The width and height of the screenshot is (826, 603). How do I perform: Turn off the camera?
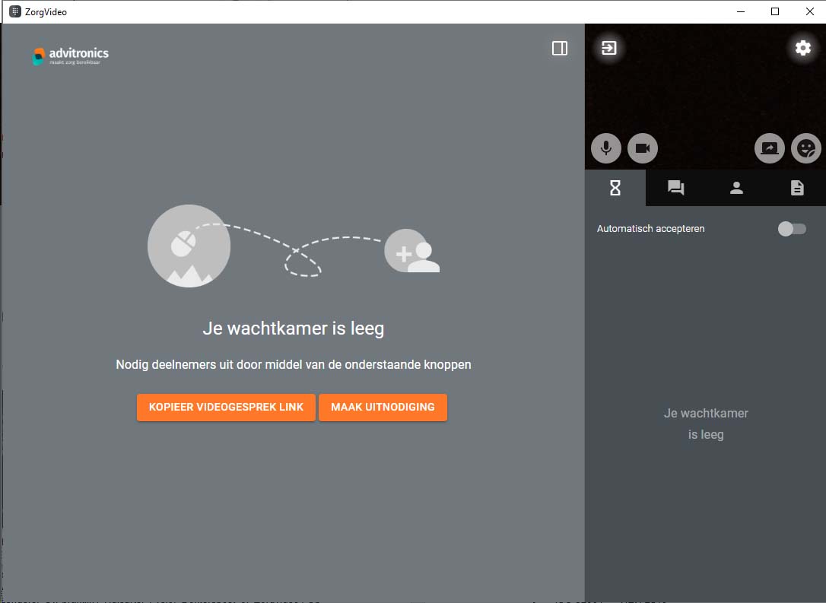pyautogui.click(x=643, y=148)
